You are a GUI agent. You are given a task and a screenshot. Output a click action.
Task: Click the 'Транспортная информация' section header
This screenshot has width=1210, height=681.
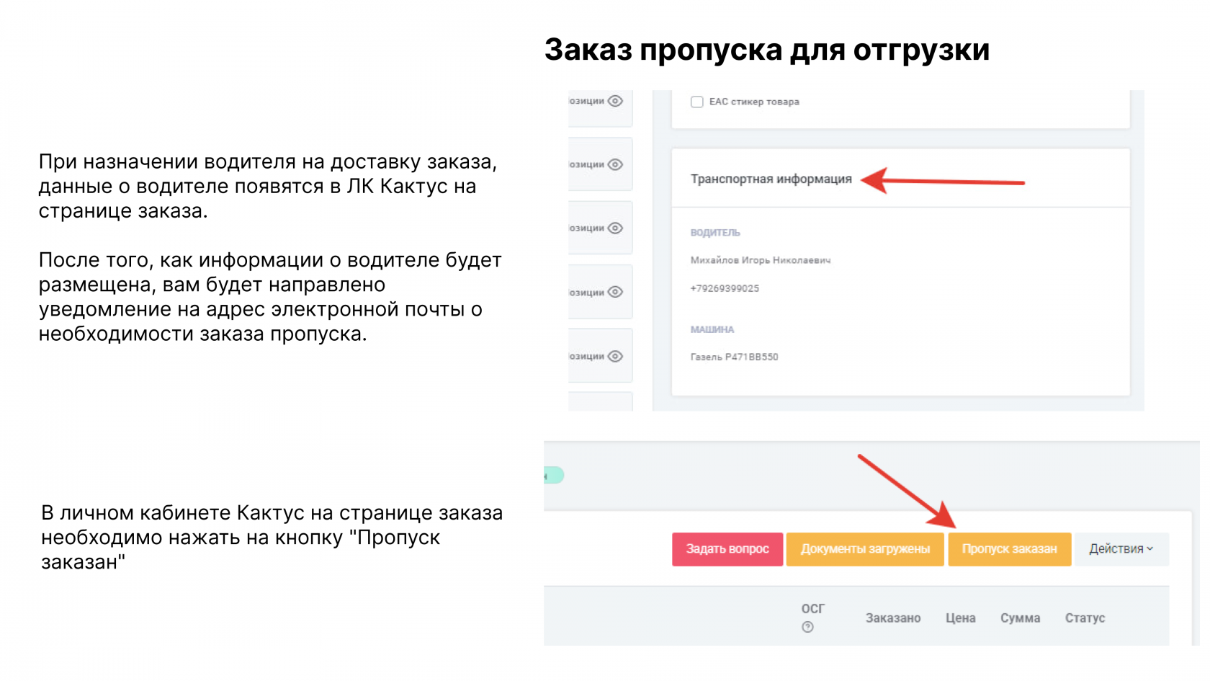(771, 179)
